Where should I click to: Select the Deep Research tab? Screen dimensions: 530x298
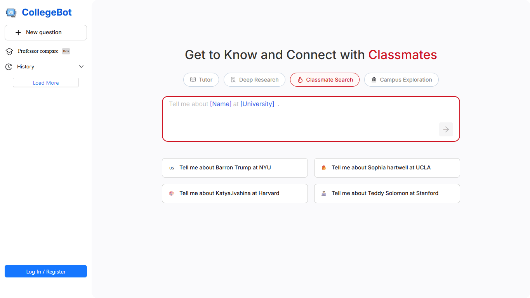coord(255,80)
